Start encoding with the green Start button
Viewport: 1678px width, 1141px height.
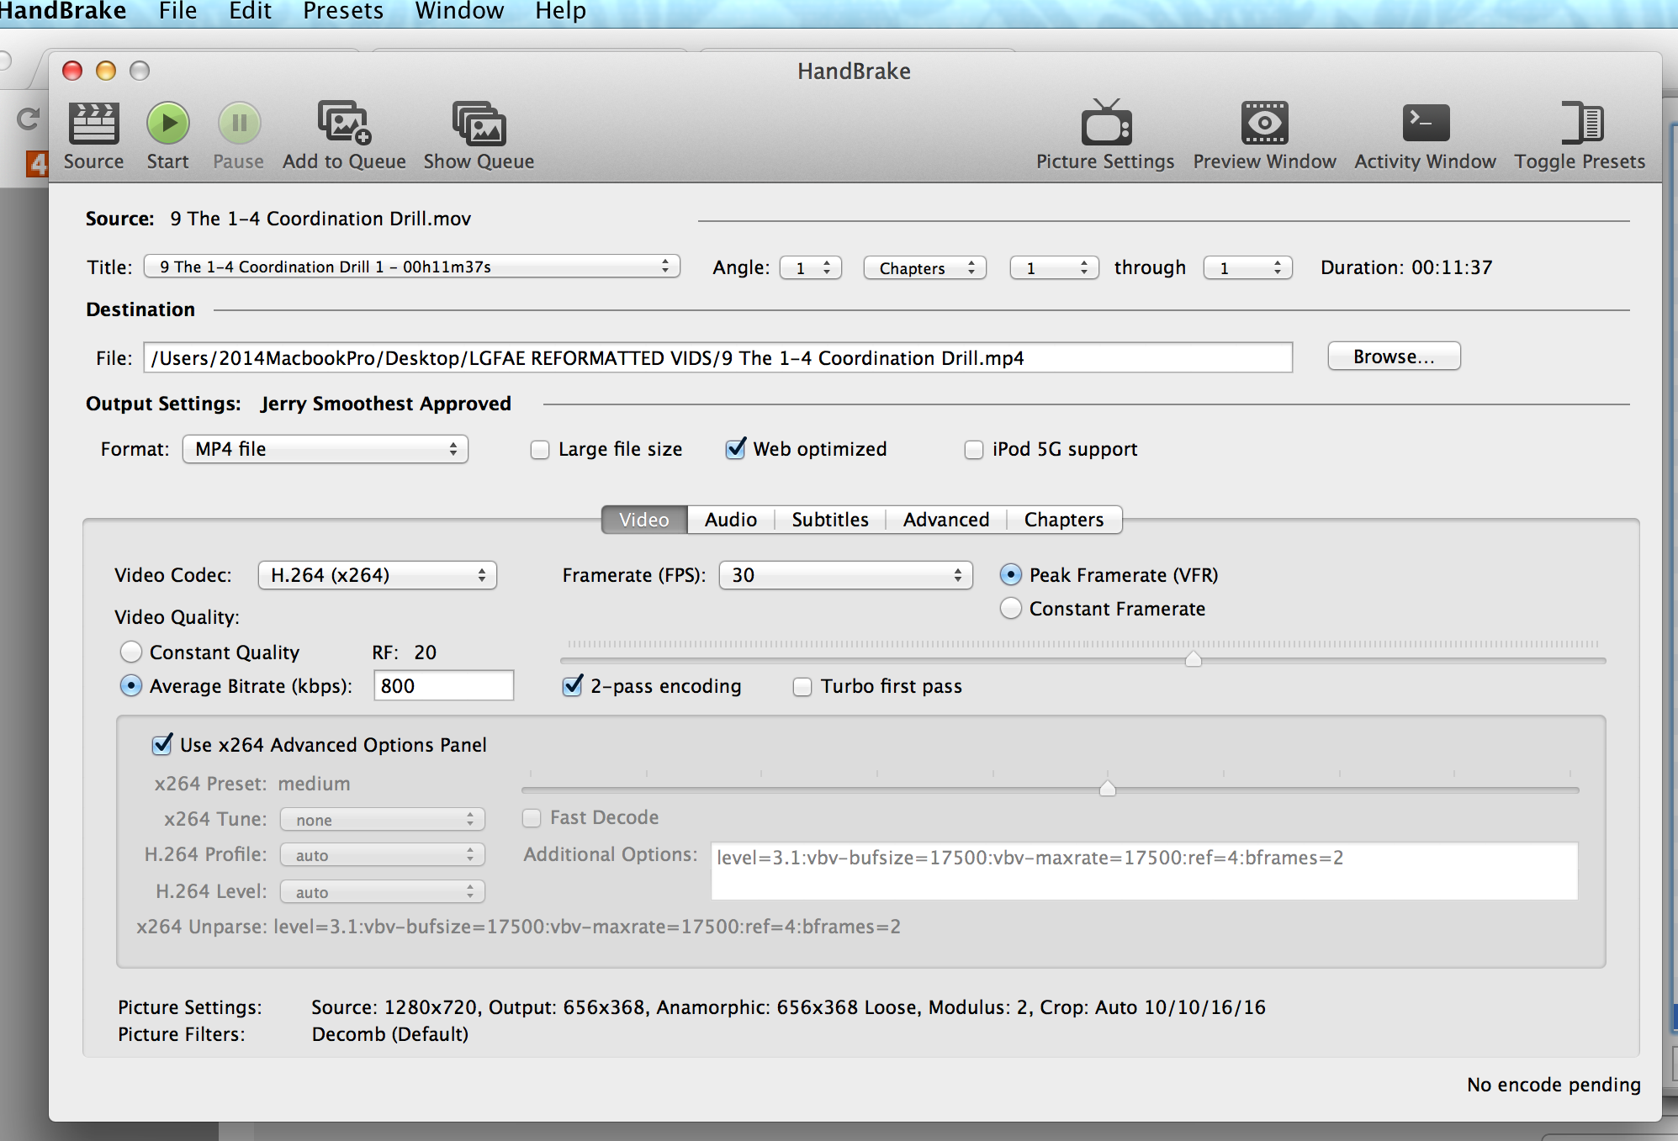pos(168,124)
